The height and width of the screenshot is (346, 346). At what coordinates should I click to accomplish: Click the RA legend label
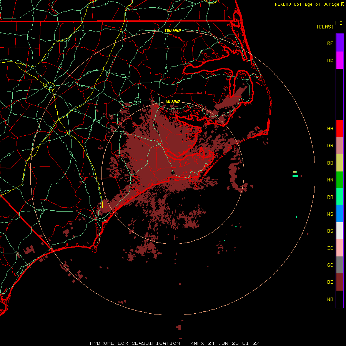(x=330, y=197)
